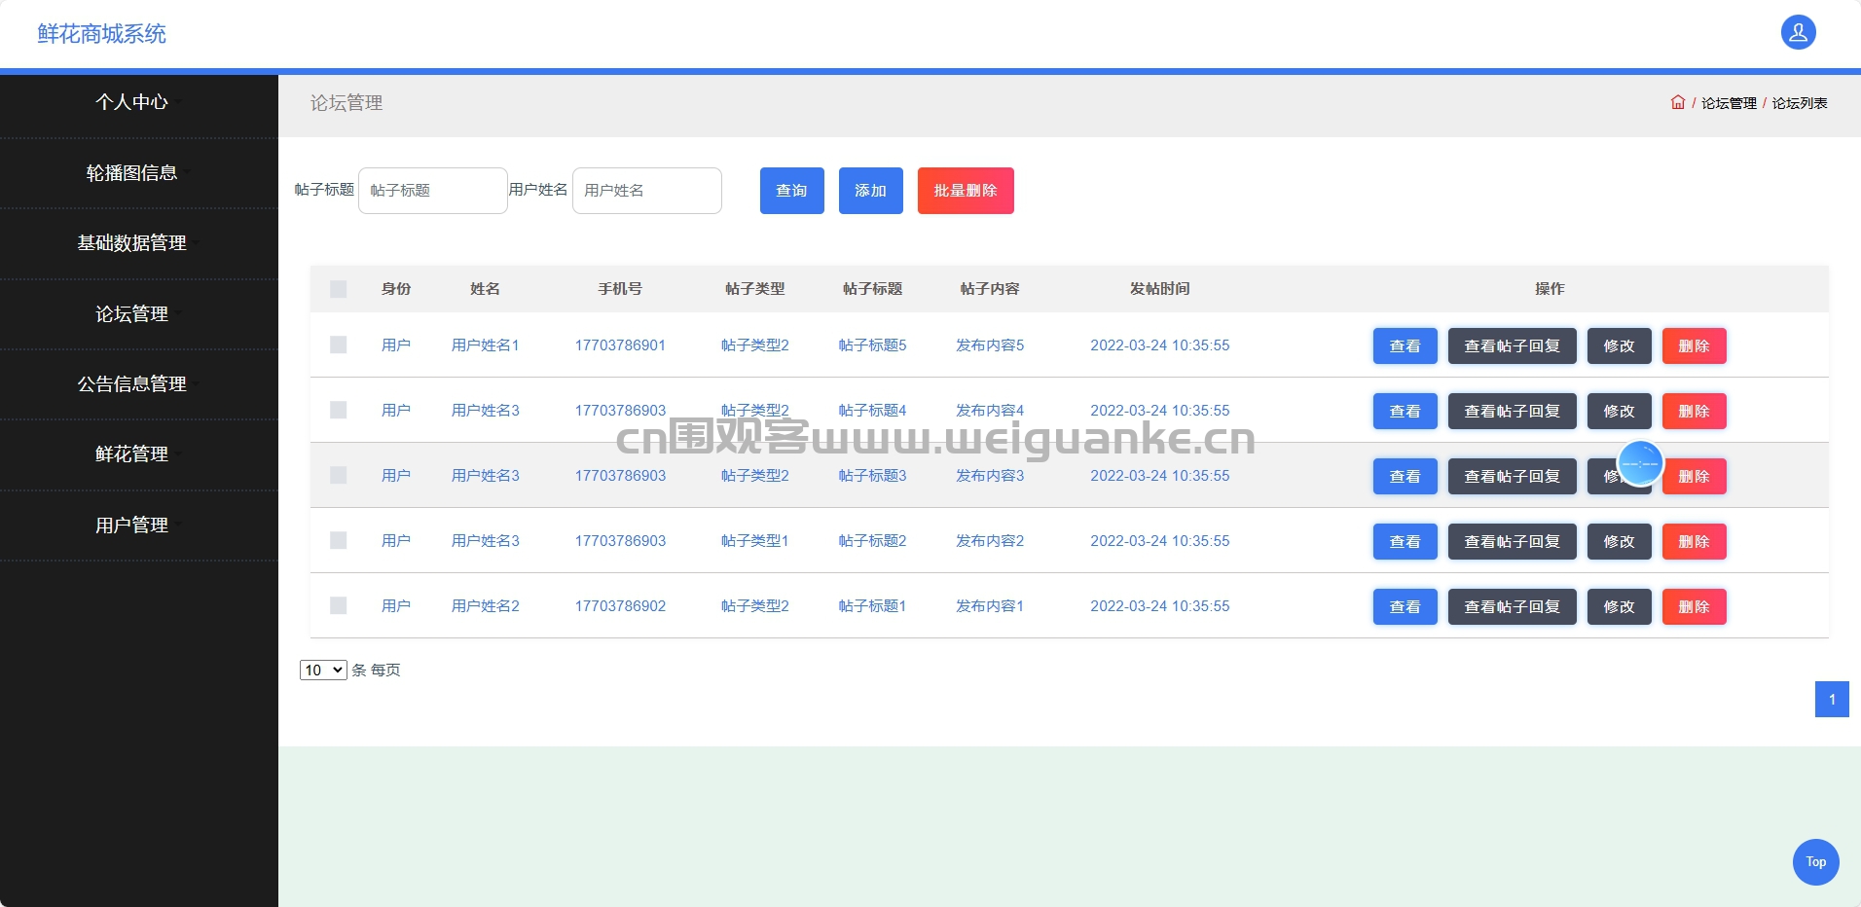This screenshot has width=1861, height=907.
Task: Click 删除 for 帖子标题5 row
Action: tap(1695, 345)
